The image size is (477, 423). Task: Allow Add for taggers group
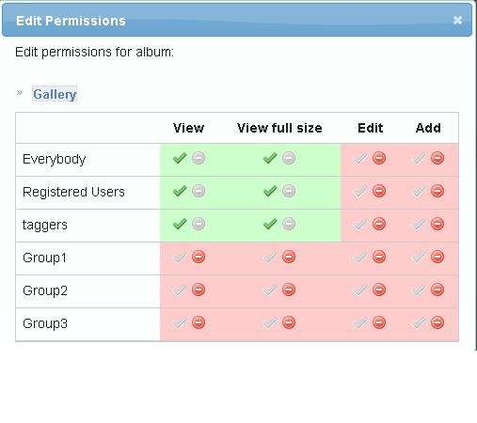[x=419, y=224]
